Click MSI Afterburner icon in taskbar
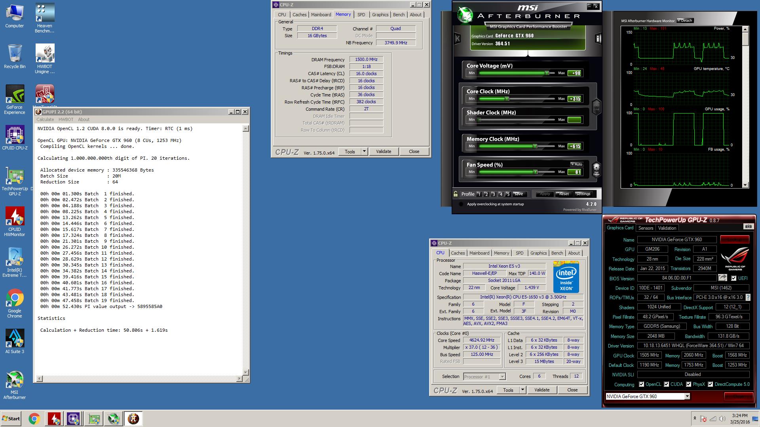 pos(113,419)
